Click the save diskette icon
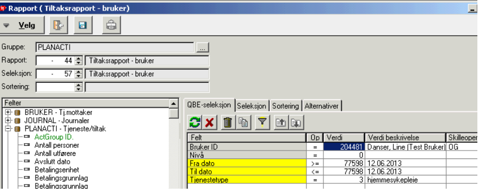Image resolution: width=488 pixels, height=194 pixels. 83,25
